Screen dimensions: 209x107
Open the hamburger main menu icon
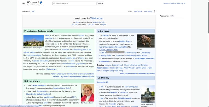tap(24, 3)
